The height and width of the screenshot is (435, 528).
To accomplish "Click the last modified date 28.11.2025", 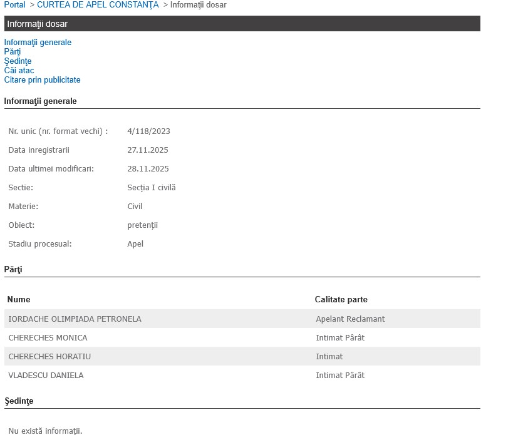I will (148, 169).
